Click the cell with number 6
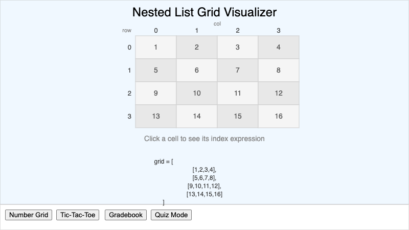409x230 pixels. pos(197,71)
